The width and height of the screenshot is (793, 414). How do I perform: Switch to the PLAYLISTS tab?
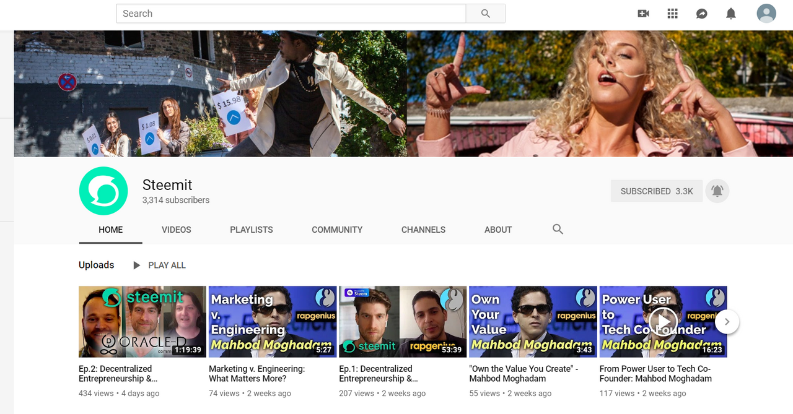tap(252, 230)
